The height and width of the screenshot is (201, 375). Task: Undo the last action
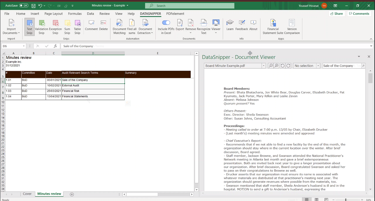tap(40, 6)
